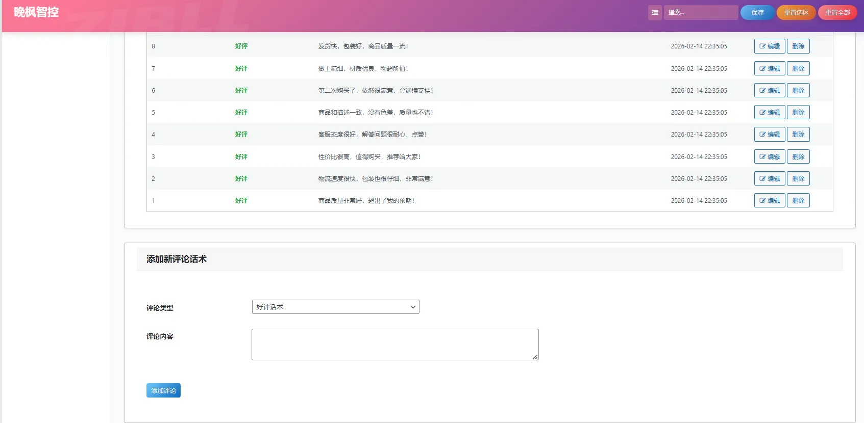Edit comment row 8 about fast shipping
864x423 pixels.
[x=769, y=46]
